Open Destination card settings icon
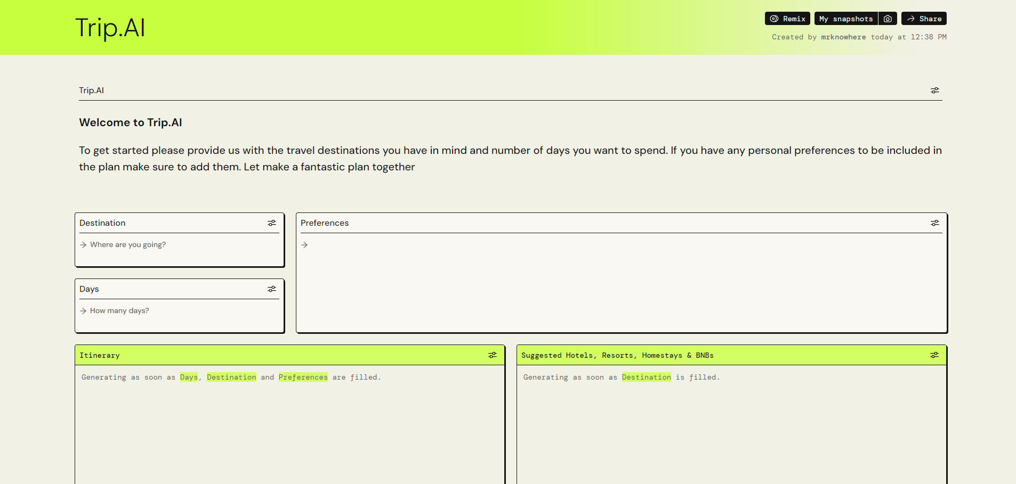 click(272, 223)
